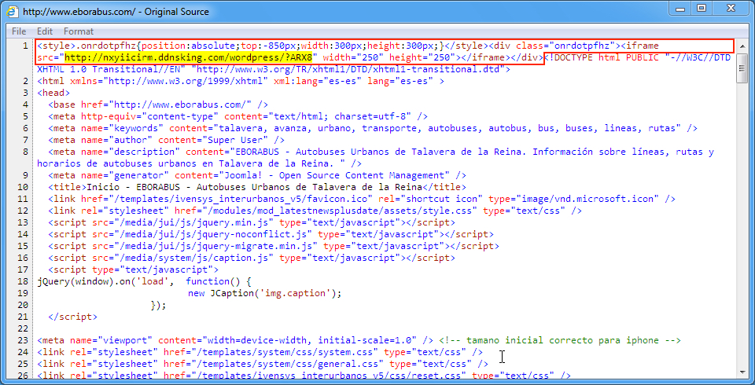Click line number 23 in the gutter
755x385 pixels.
[22, 340]
